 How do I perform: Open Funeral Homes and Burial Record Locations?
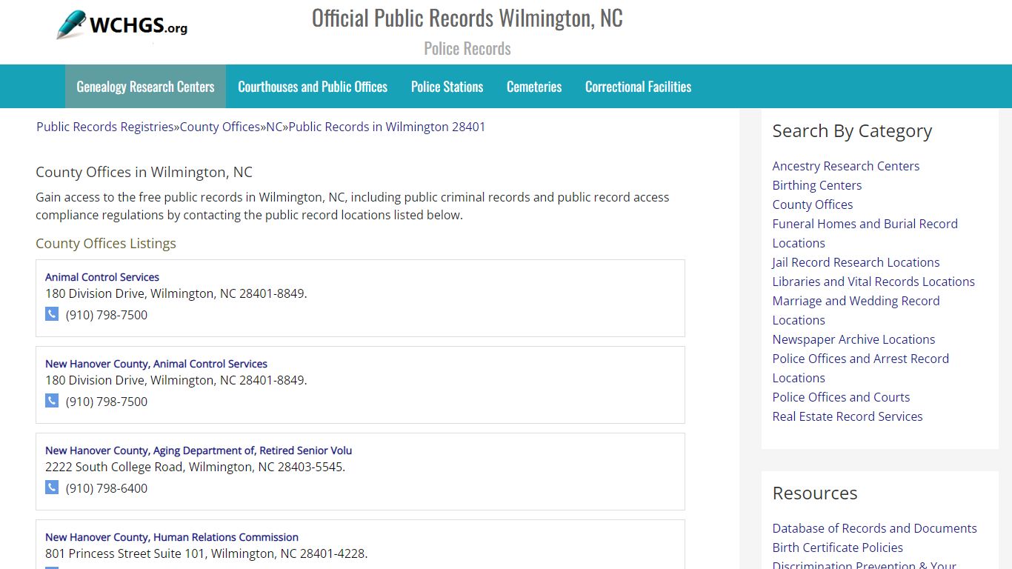point(865,233)
